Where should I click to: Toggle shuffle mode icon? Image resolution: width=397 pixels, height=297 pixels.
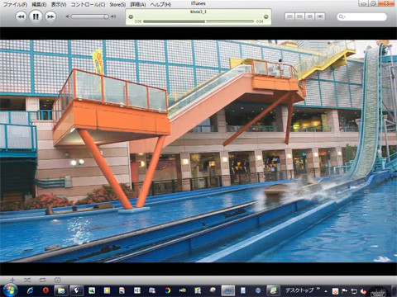point(27,280)
